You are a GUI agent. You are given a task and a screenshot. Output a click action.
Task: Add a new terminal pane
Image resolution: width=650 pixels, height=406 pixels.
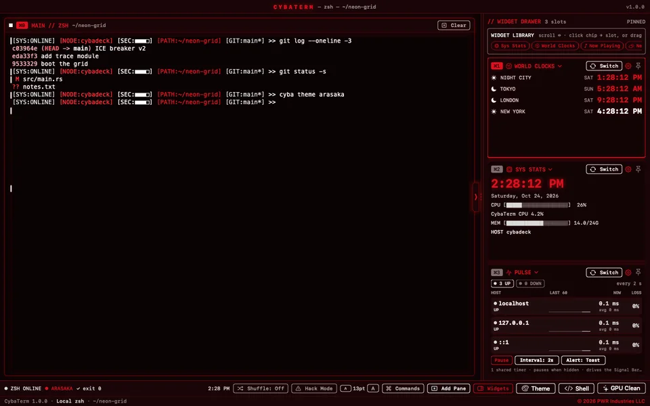coord(449,388)
